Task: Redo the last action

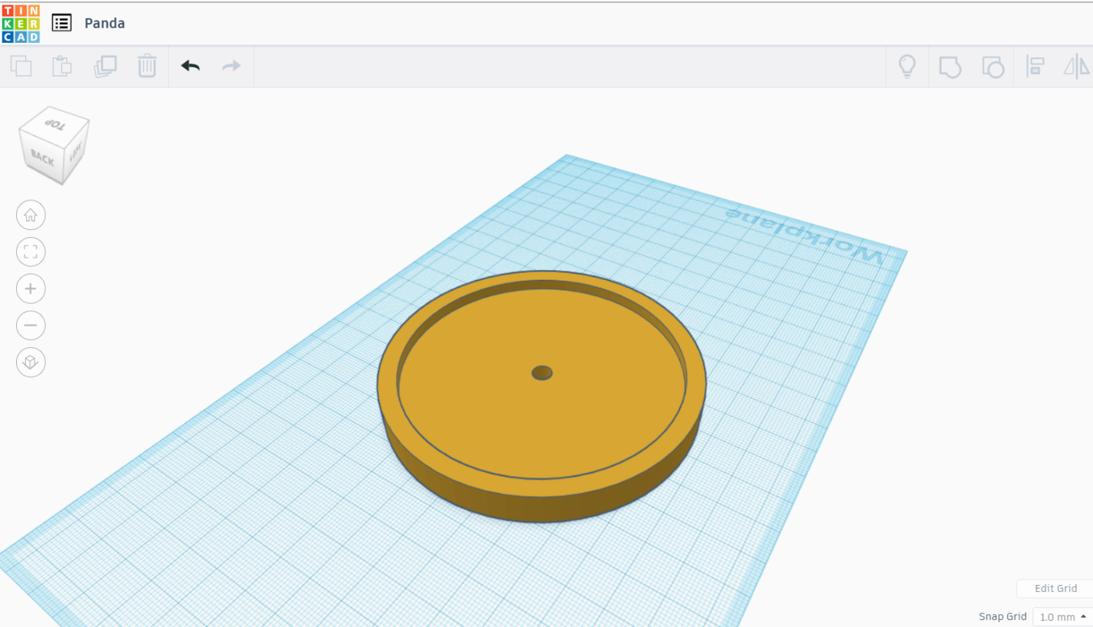Action: 232,66
